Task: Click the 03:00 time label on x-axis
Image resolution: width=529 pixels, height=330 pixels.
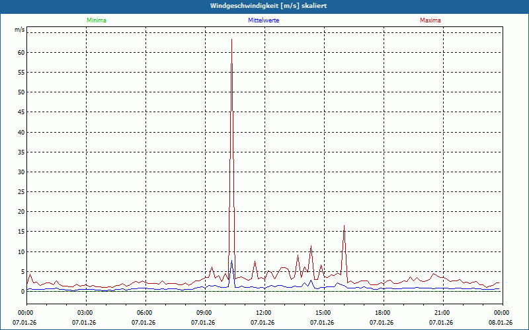Action: (x=87, y=313)
